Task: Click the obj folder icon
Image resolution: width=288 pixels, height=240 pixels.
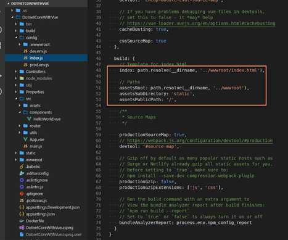Action: [x=22, y=85]
